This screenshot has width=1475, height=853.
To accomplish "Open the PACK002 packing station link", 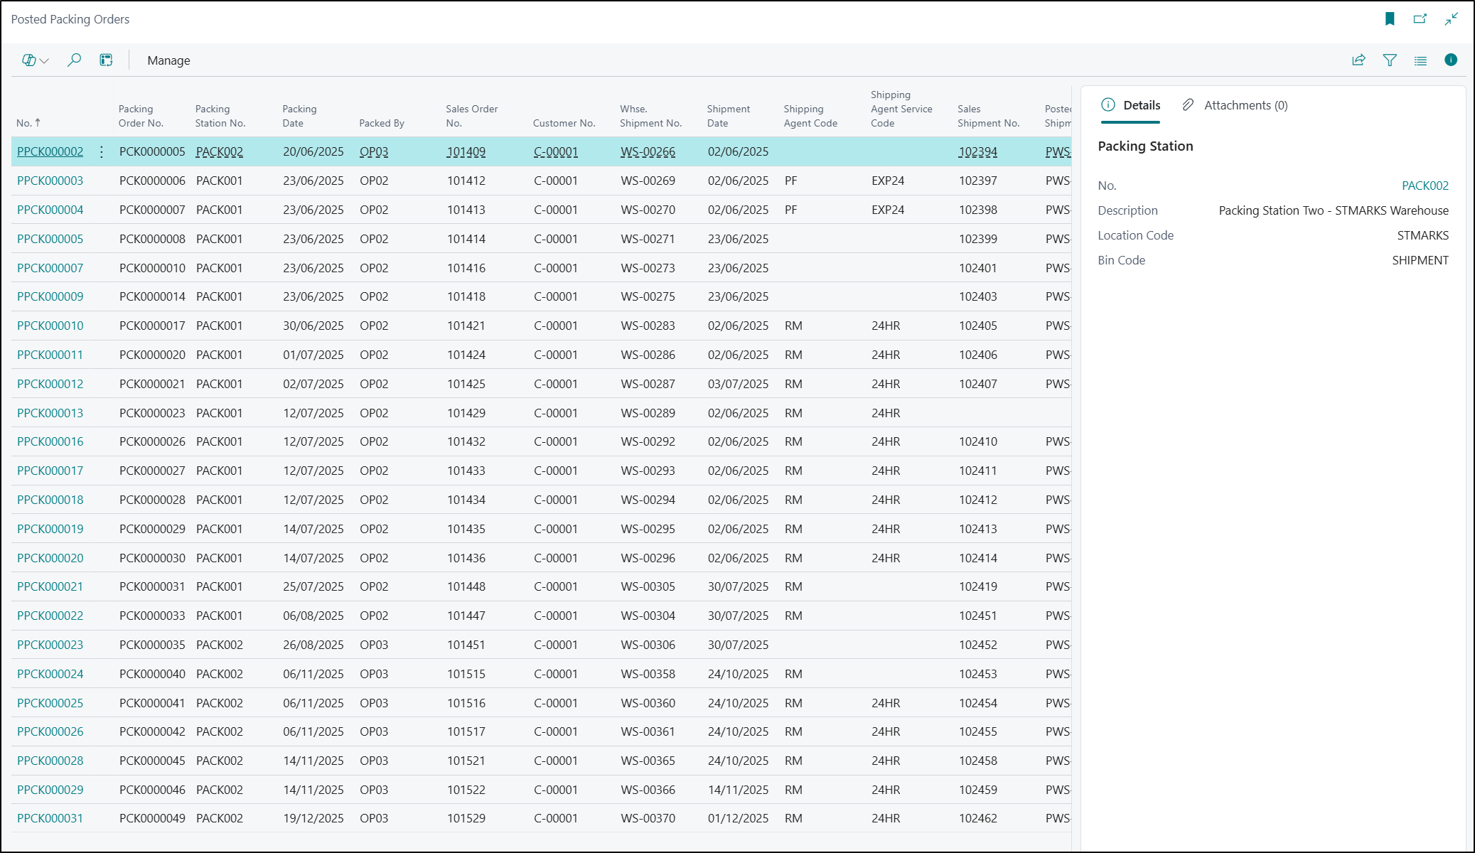I will (1425, 186).
